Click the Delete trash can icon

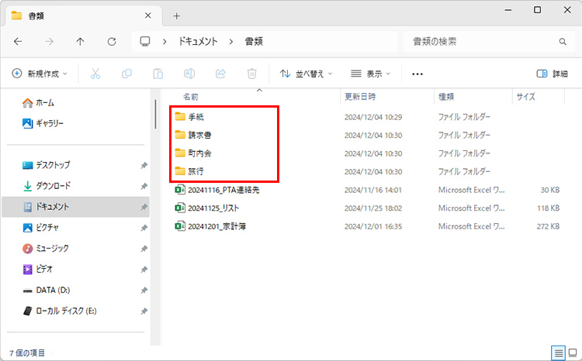point(251,74)
